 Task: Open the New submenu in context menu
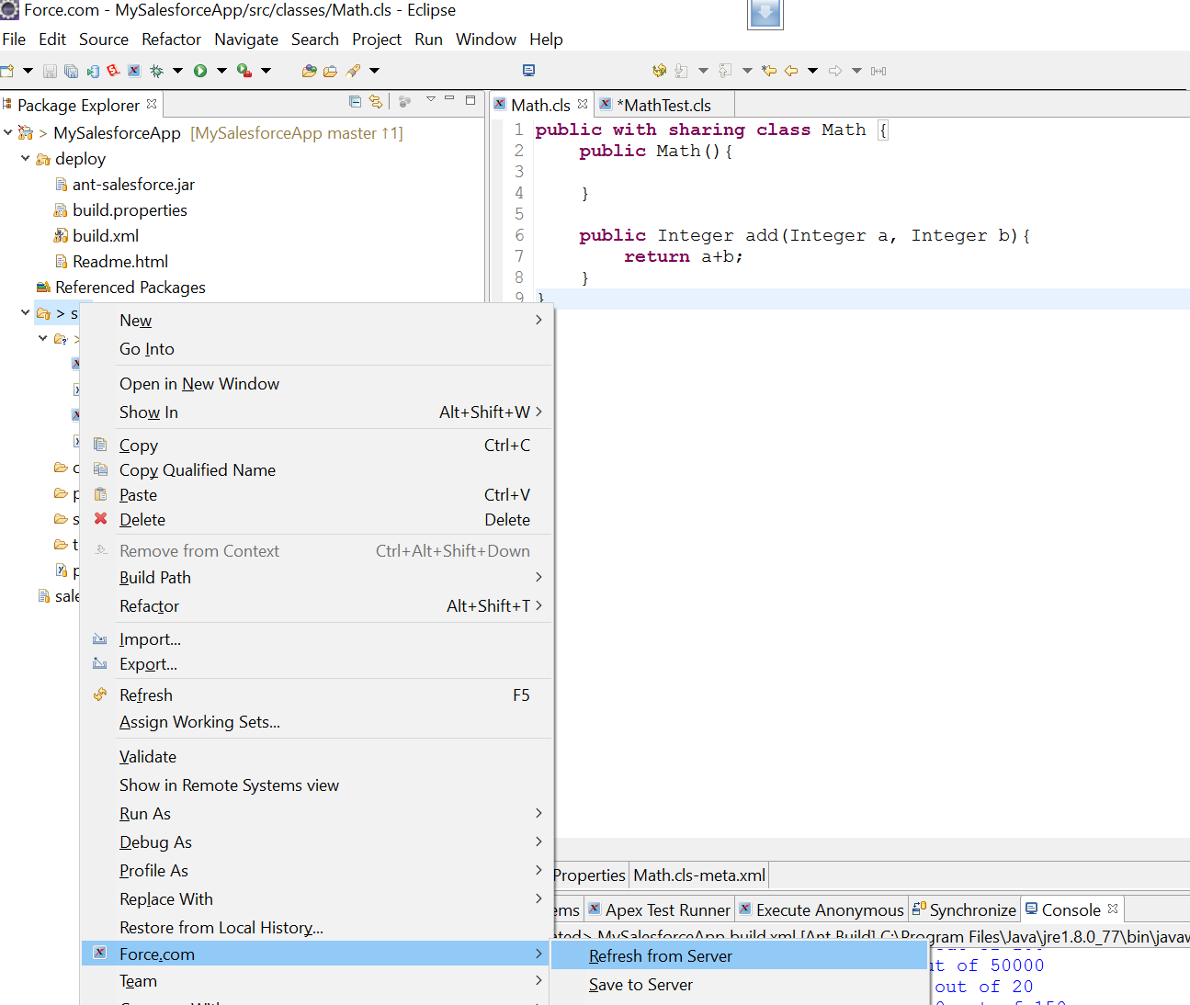coord(317,321)
